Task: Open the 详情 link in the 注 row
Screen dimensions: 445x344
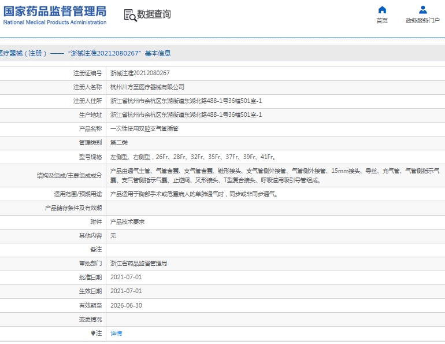Action: point(116,333)
